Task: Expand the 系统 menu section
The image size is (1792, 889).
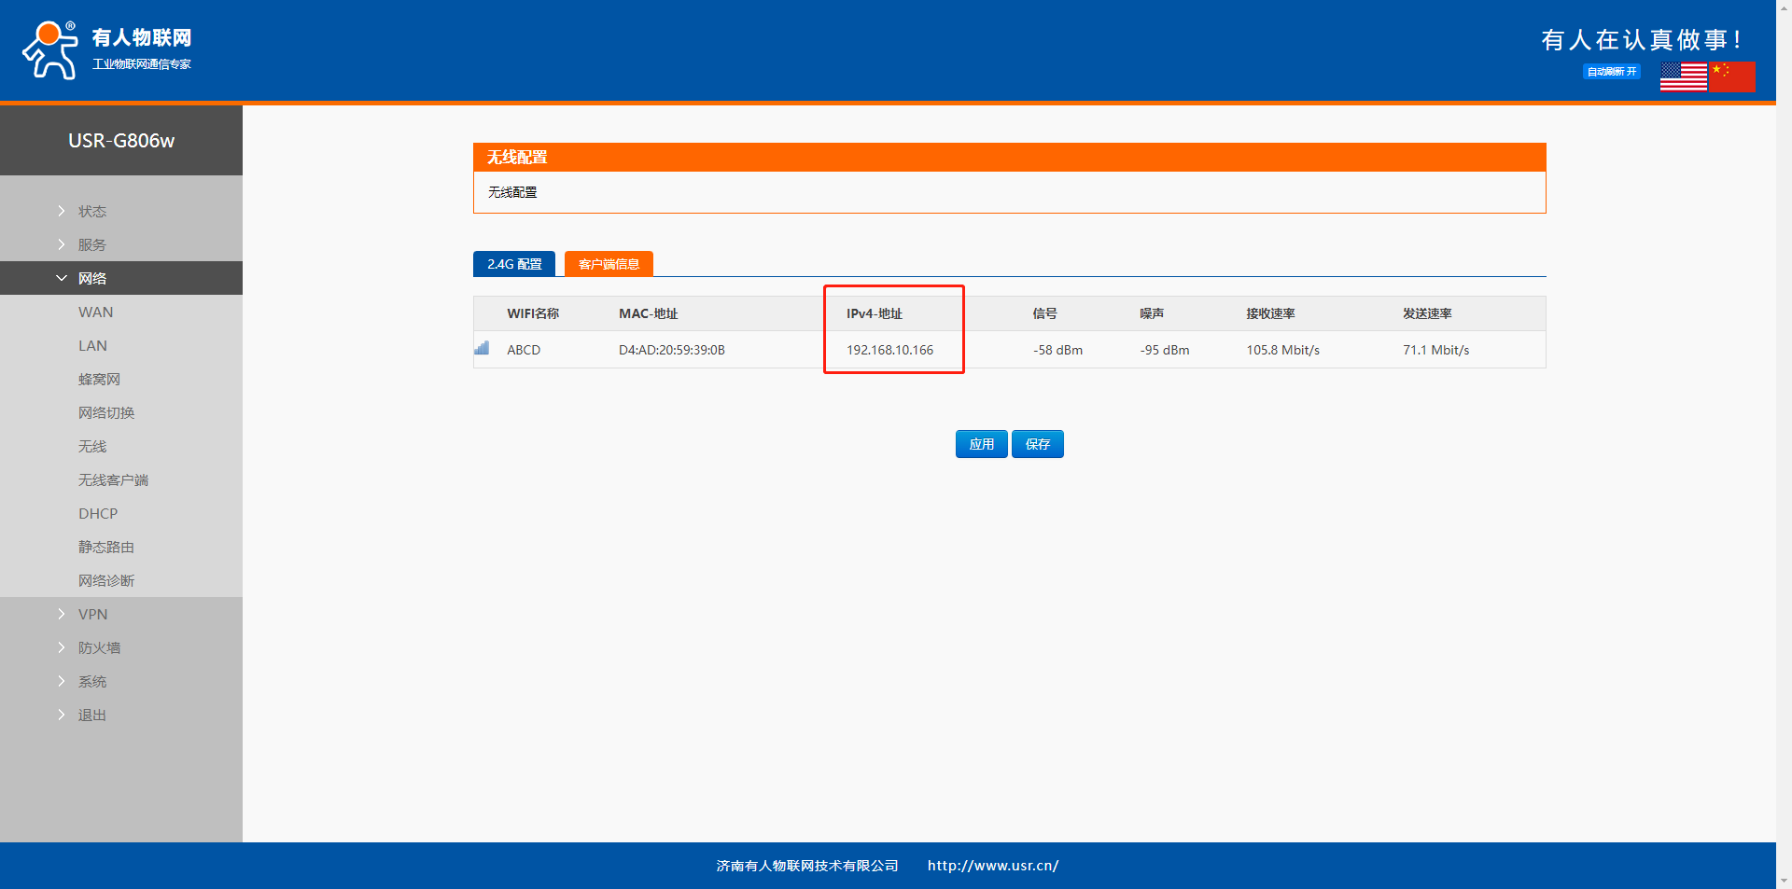Action: (91, 682)
